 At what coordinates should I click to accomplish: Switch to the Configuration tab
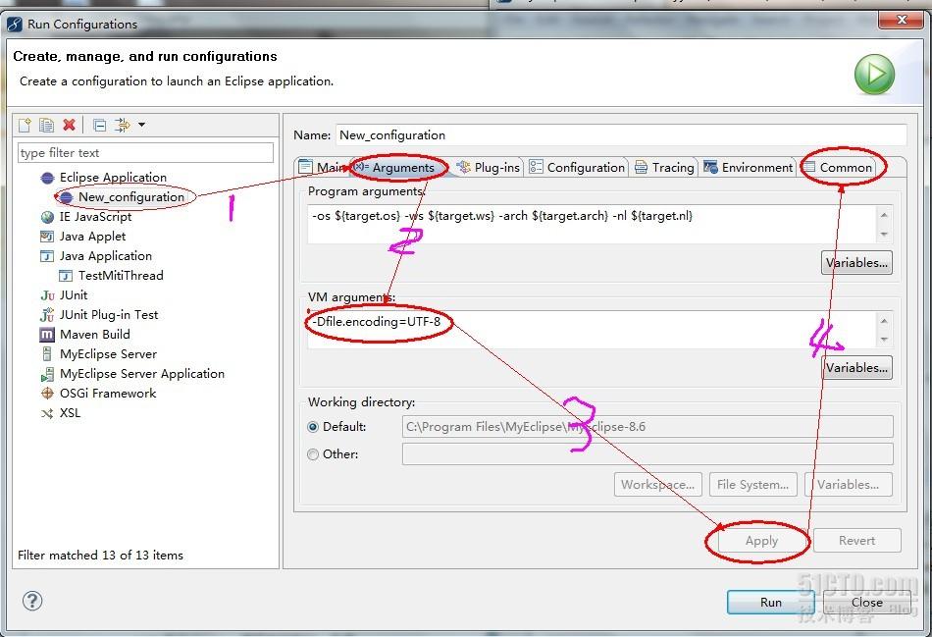click(x=577, y=168)
